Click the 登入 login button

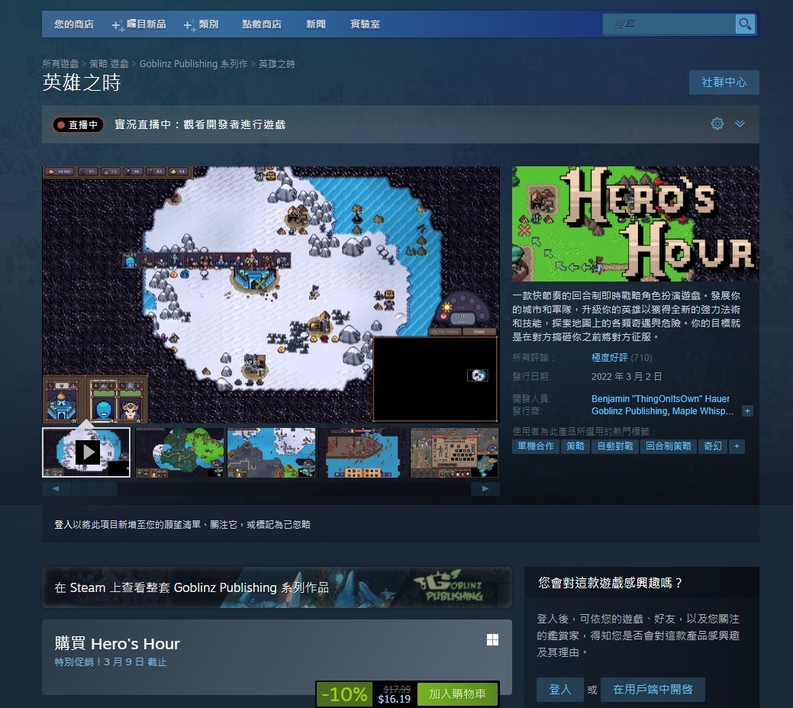[560, 689]
